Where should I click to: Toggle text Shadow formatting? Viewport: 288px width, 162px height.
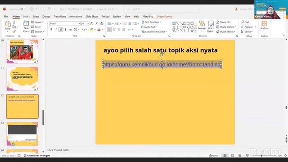(x=65, y=30)
